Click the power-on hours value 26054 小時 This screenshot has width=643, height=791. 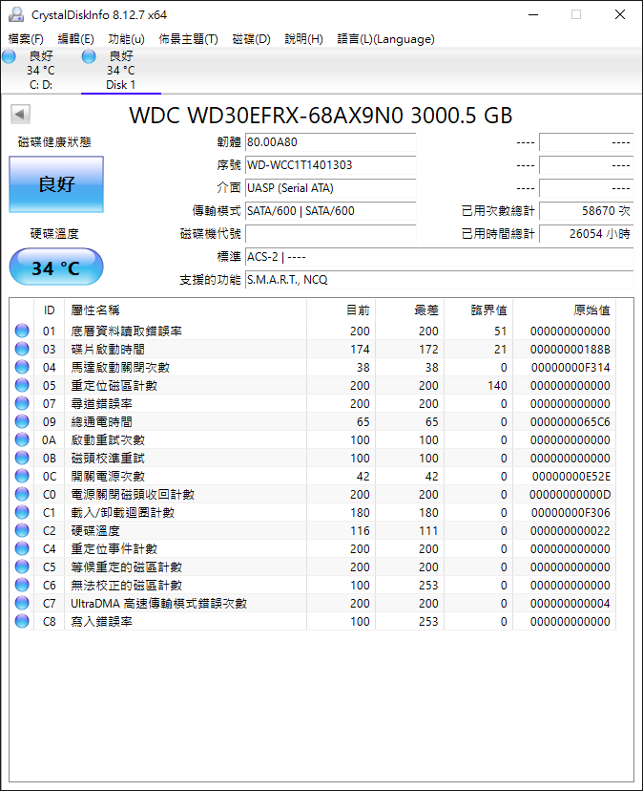pyautogui.click(x=587, y=233)
